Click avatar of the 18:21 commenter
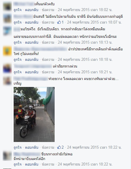Screen dimensions: 131x169 pos(7,68)
